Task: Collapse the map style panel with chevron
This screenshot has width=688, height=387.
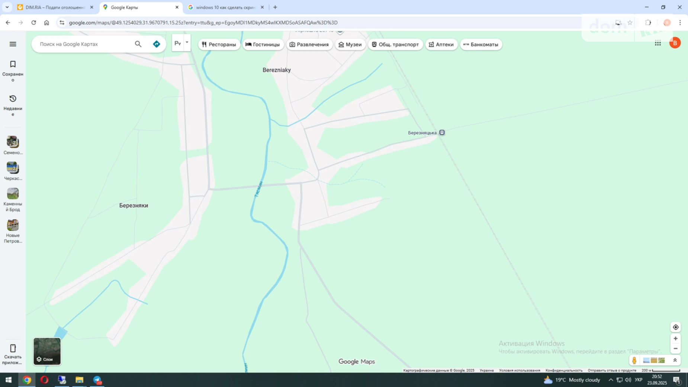Action: click(675, 360)
